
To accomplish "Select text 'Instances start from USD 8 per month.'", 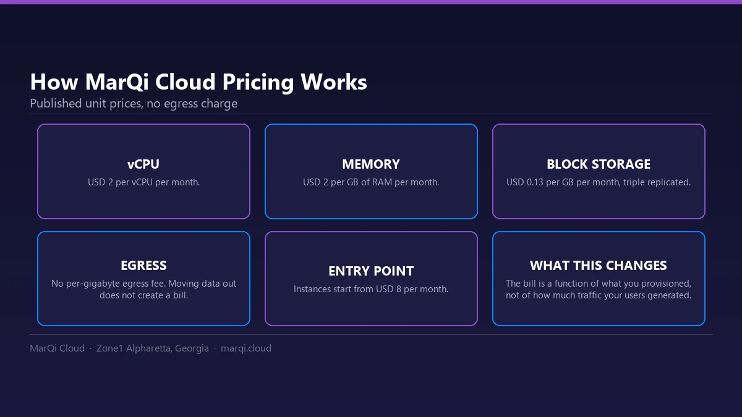I will 371,289.
